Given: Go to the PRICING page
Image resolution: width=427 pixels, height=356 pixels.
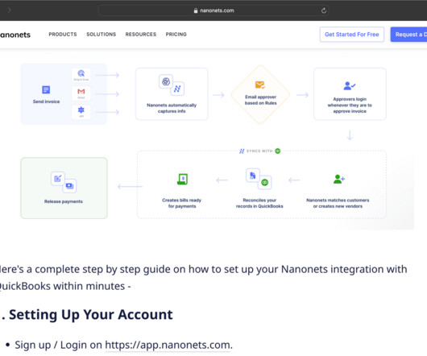Looking at the screenshot, I should [176, 35].
